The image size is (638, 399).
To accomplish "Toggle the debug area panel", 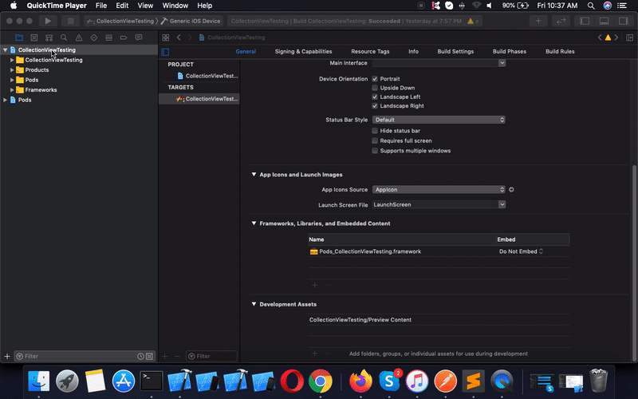I will (604, 21).
